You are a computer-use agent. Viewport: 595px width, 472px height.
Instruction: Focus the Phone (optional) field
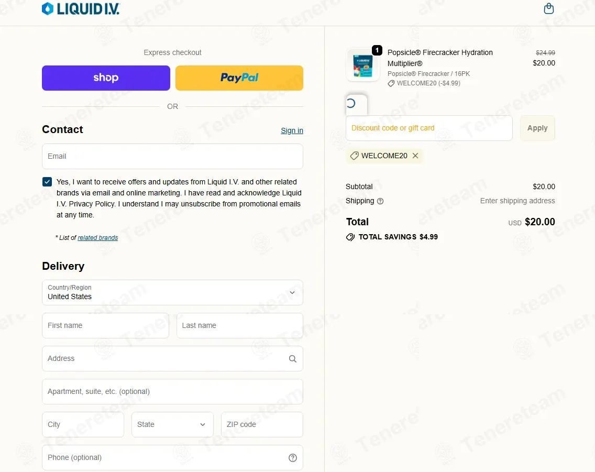(x=172, y=457)
